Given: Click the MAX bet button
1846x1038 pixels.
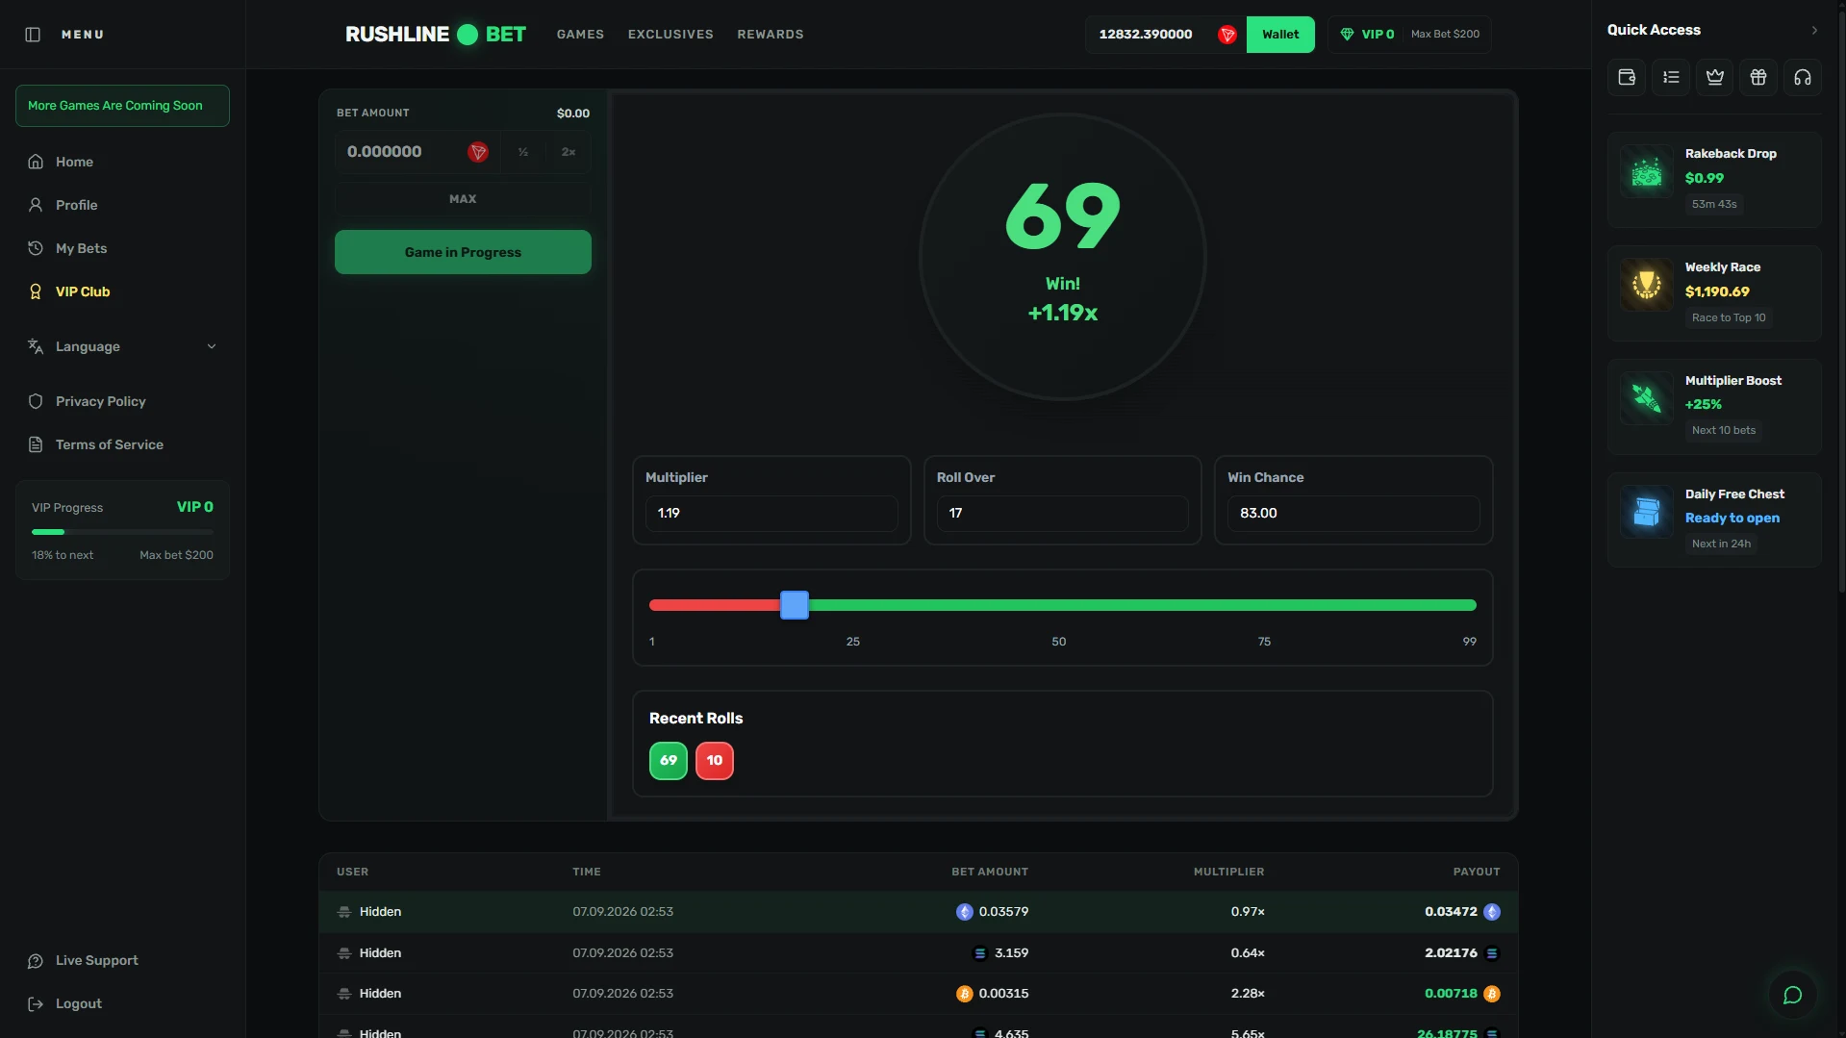Looking at the screenshot, I should click(463, 199).
